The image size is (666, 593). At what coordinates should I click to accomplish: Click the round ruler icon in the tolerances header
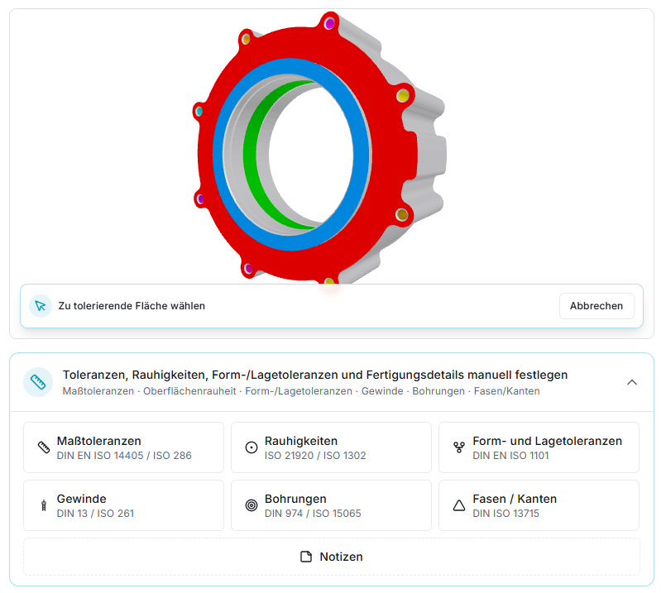coord(38,382)
